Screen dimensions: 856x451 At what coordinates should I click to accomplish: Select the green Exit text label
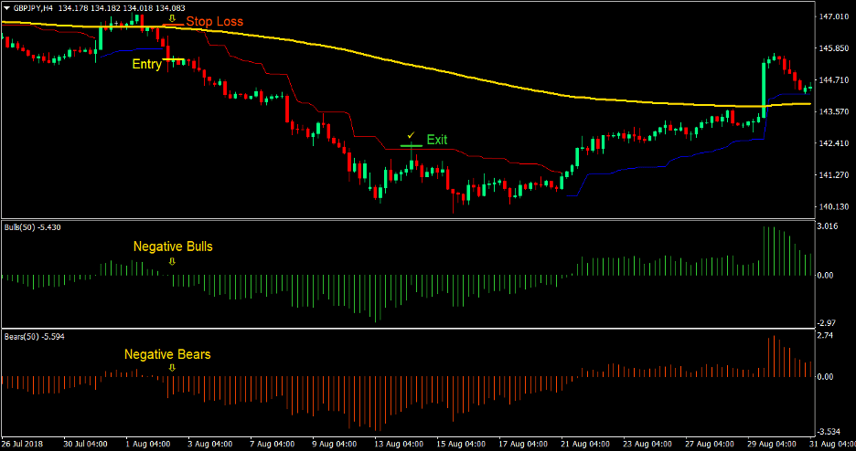437,140
